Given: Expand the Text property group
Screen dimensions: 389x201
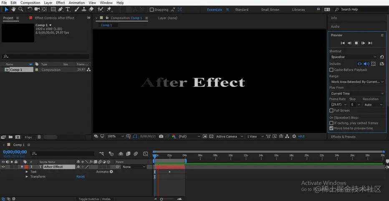Looking at the screenshot, I should point(27,172).
